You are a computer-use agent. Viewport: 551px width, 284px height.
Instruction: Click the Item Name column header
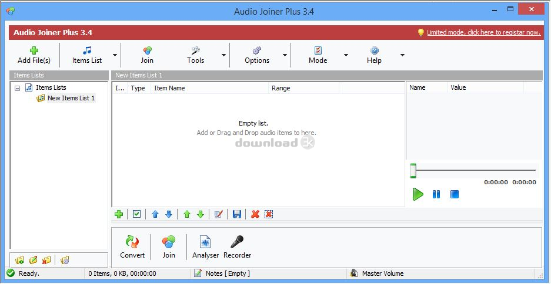point(209,89)
